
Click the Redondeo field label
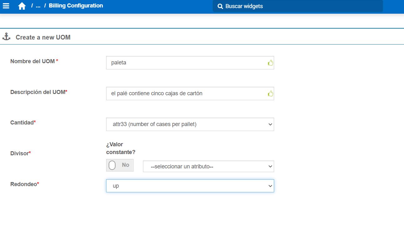(x=24, y=184)
